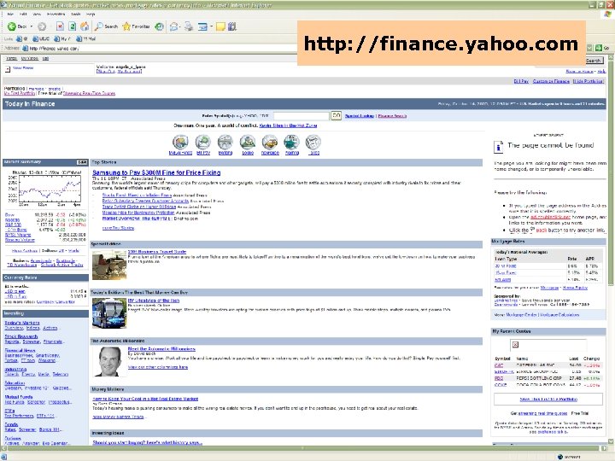The width and height of the screenshot is (615, 461).
Task: Click the Edit button in Market Summary
Action: click(82, 162)
